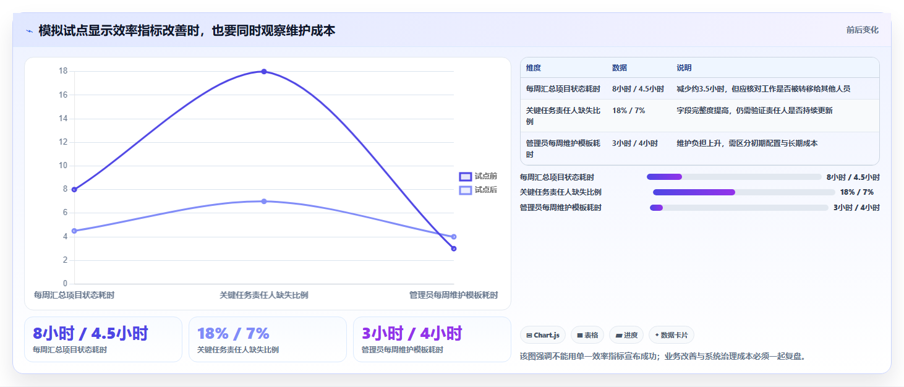Click the 每周汇总项目状态耗时 table row name

563,89
